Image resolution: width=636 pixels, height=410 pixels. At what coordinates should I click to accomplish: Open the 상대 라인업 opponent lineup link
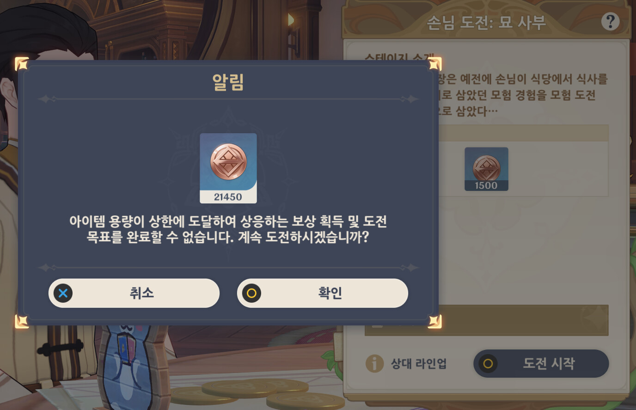pyautogui.click(x=419, y=364)
